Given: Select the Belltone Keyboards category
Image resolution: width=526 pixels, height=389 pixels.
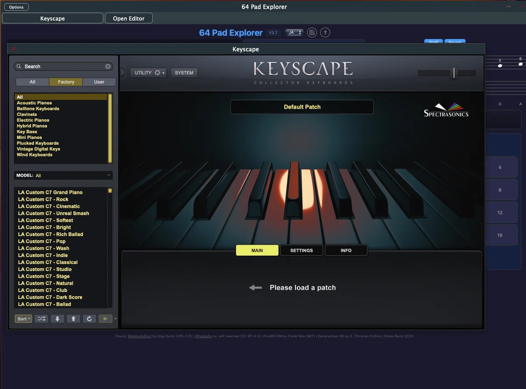Looking at the screenshot, I should coord(38,109).
